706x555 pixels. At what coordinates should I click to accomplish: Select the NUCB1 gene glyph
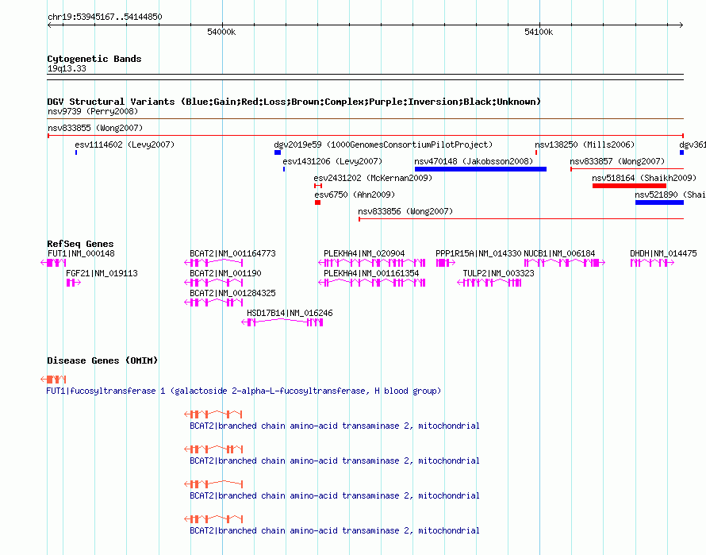[x=565, y=262]
